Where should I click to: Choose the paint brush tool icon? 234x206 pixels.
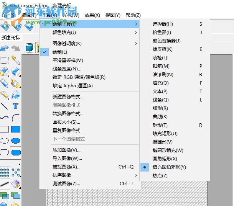pyautogui.click(x=16, y=83)
